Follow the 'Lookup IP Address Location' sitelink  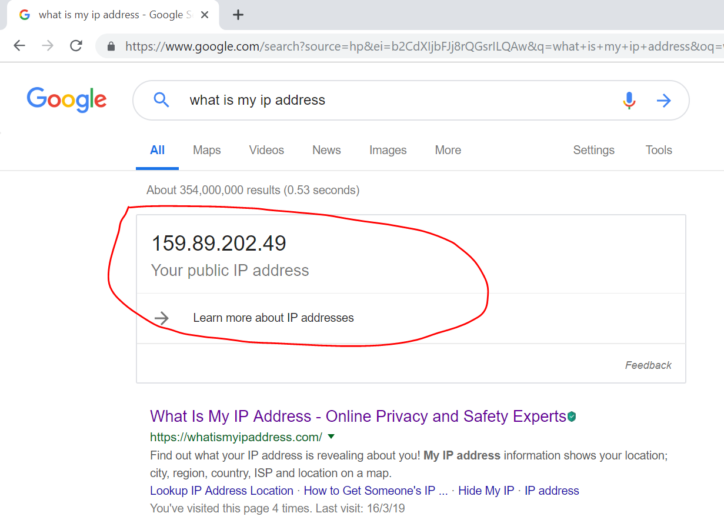pos(222,491)
